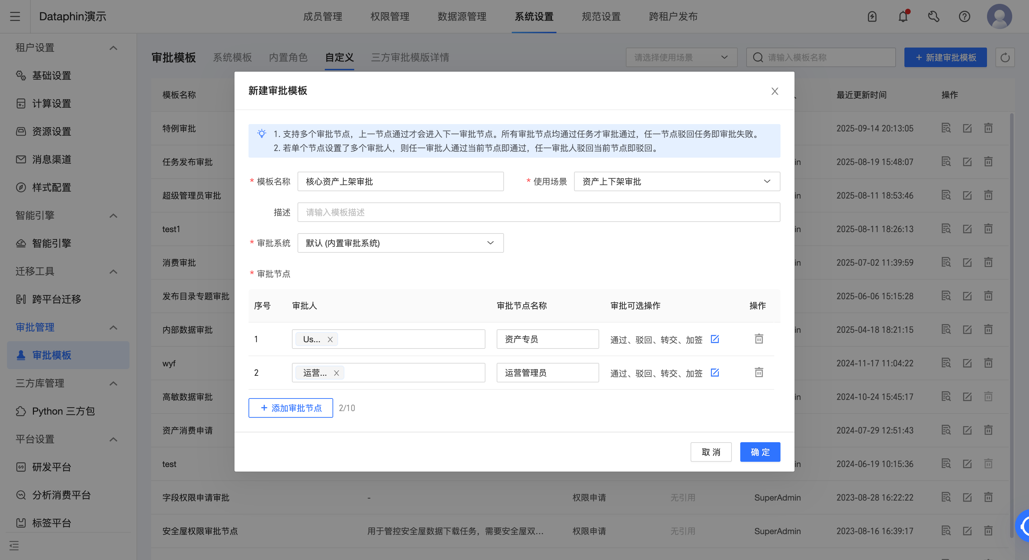Collapse the 审批管理 sidebar section
Viewport: 1029px width, 560px height.
(114, 328)
